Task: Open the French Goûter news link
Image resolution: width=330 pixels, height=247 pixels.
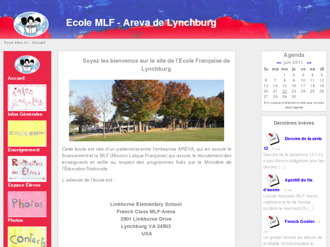Action: pos(300,222)
